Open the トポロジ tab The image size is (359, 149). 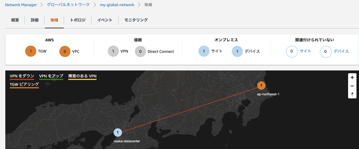coord(78,20)
